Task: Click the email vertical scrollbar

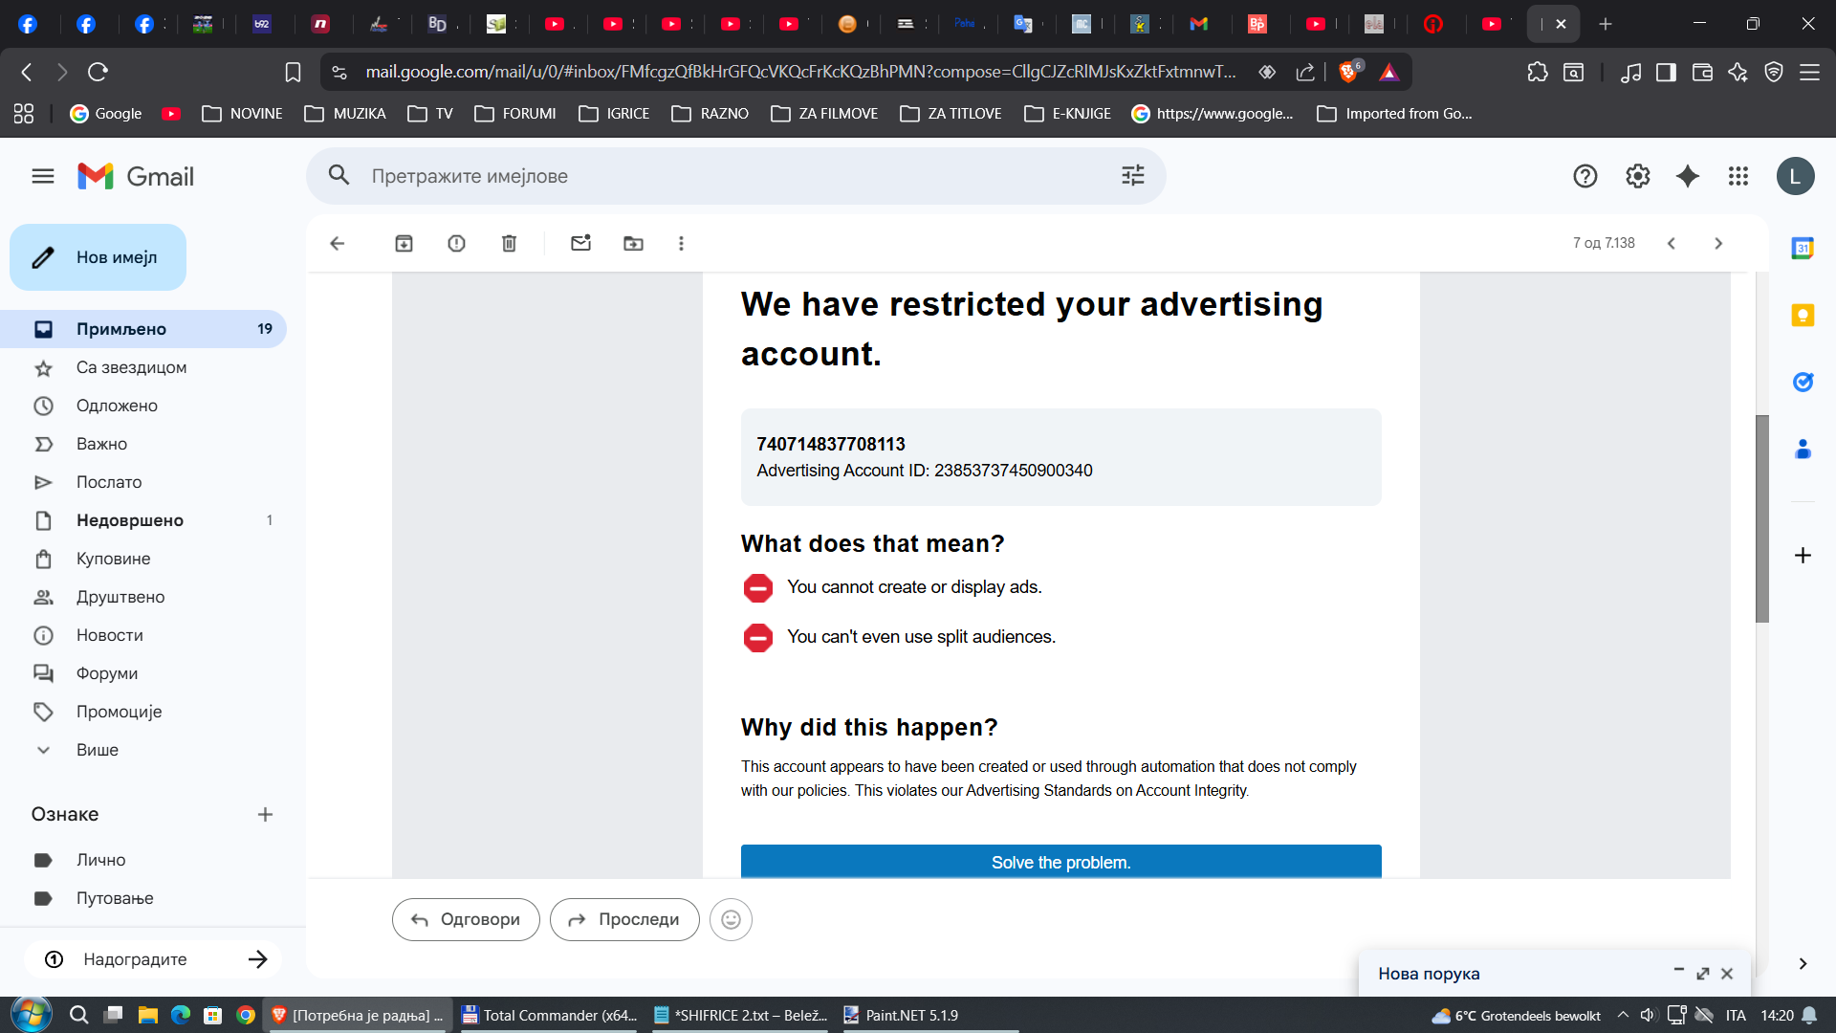Action: (1761, 518)
